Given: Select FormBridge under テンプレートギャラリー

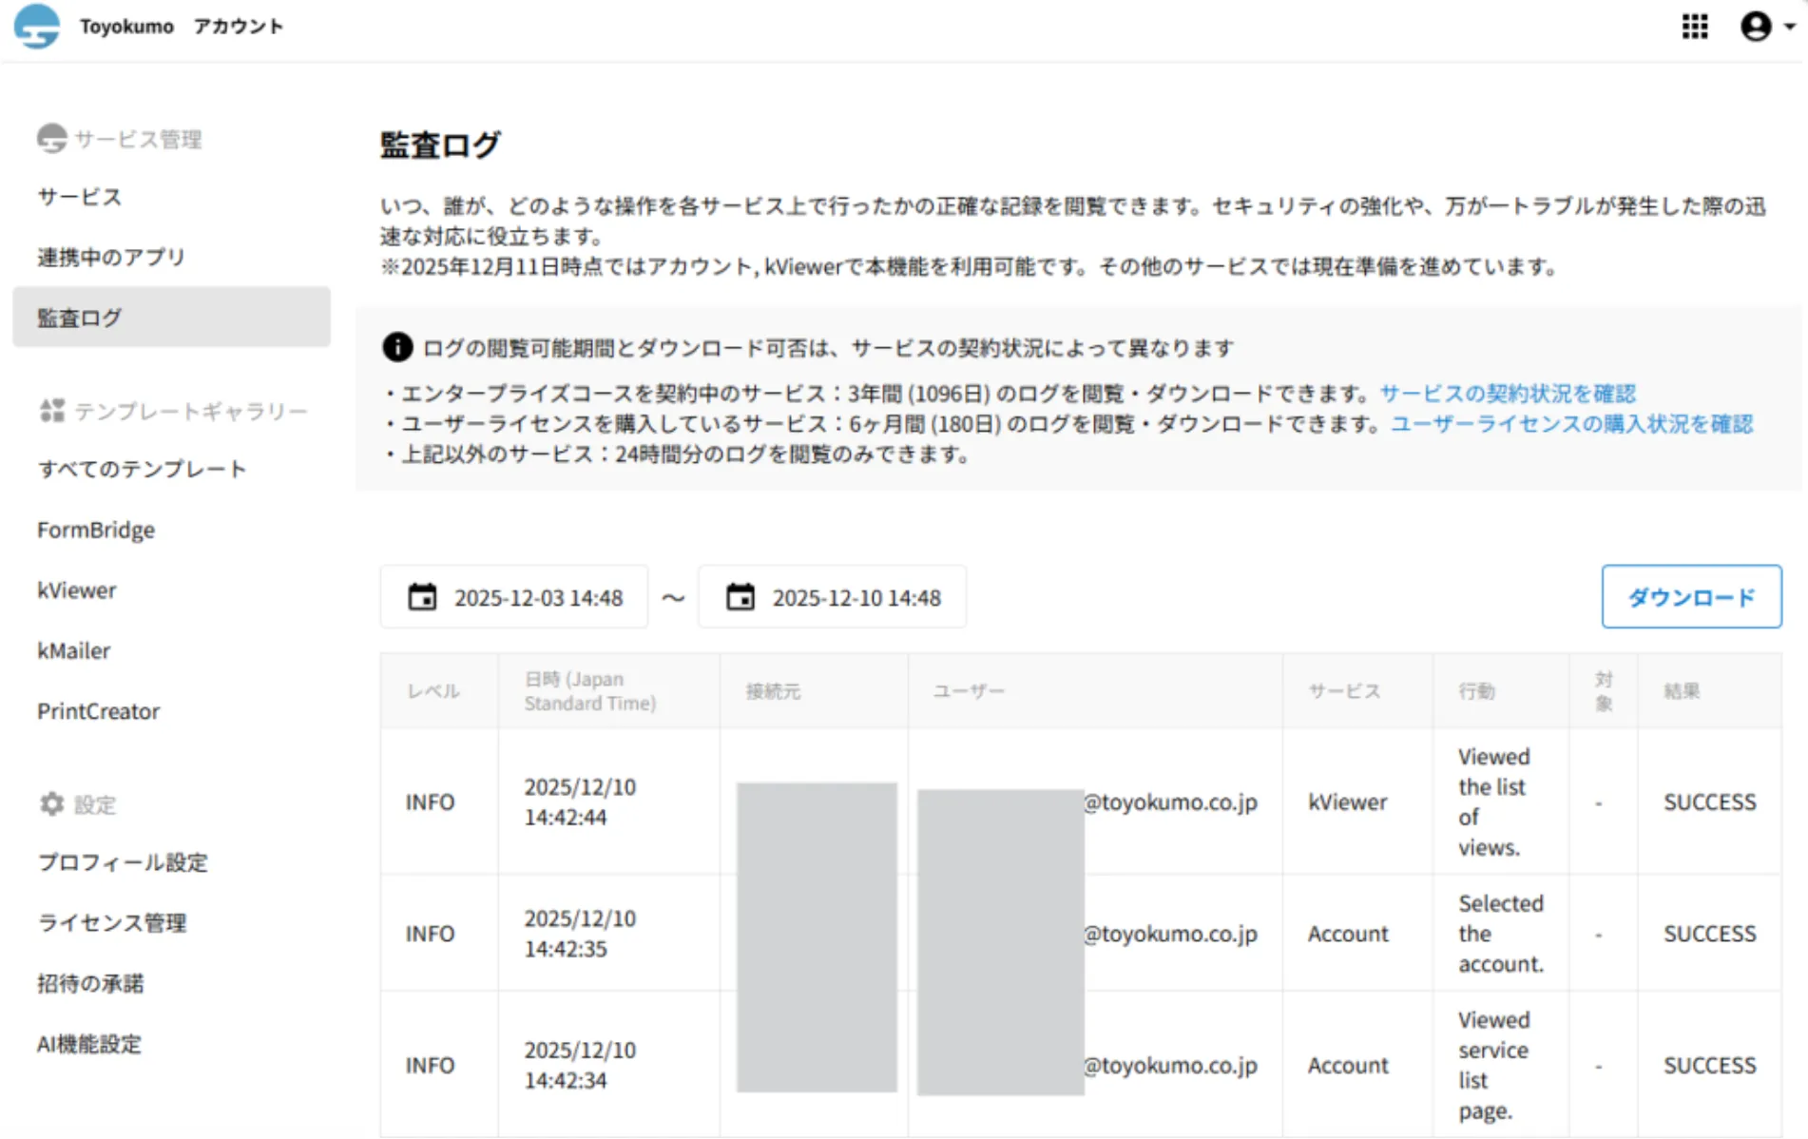Looking at the screenshot, I should [95, 530].
